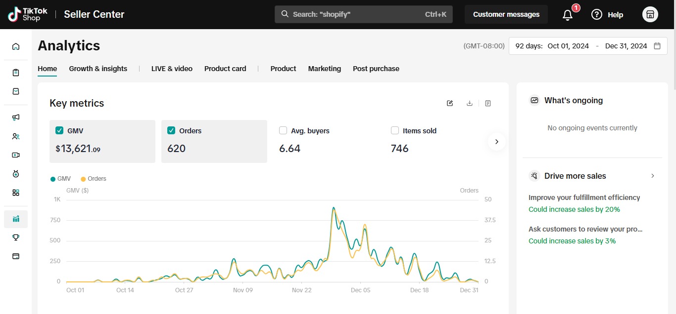Viewport: 676px width, 314px height.
Task: Click 'No ongoing events currently' text
Action: [592, 128]
